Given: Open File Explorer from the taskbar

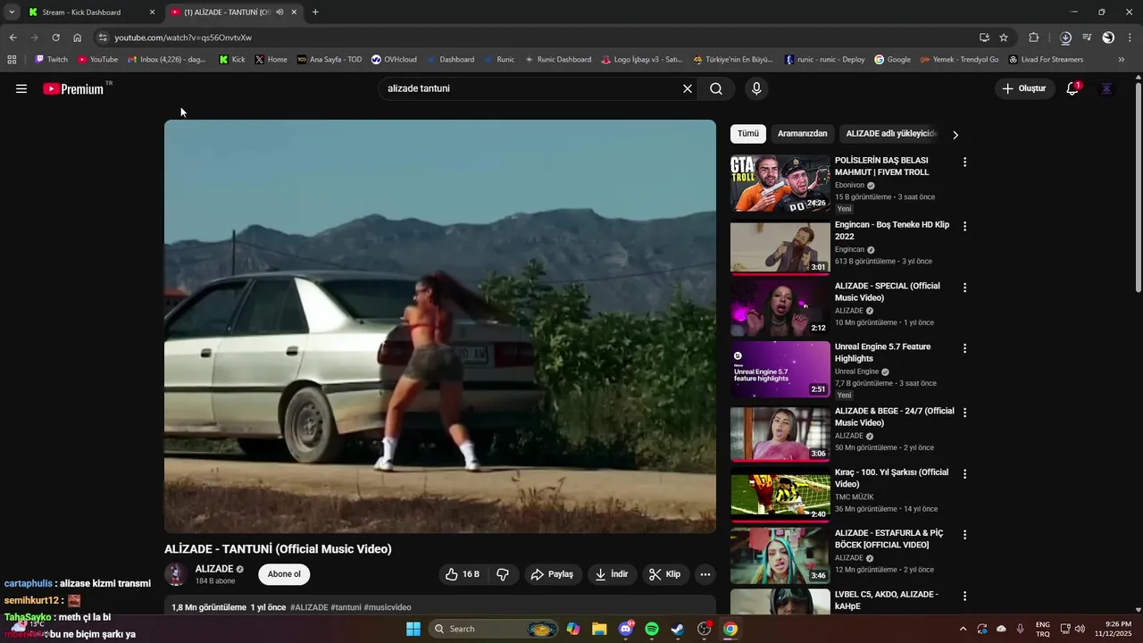Looking at the screenshot, I should pos(599,629).
